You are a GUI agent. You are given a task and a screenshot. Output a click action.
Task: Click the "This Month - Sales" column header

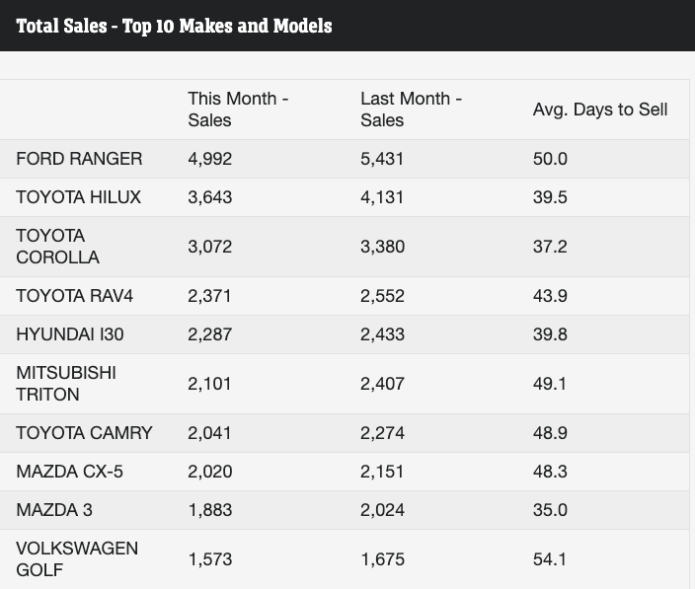[237, 110]
